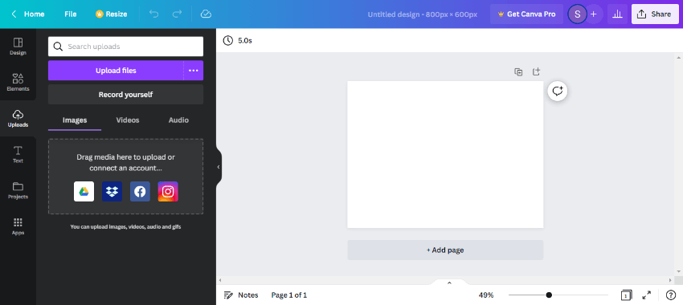The width and height of the screenshot is (683, 305).
Task: Click Record yourself button
Action: (x=125, y=95)
